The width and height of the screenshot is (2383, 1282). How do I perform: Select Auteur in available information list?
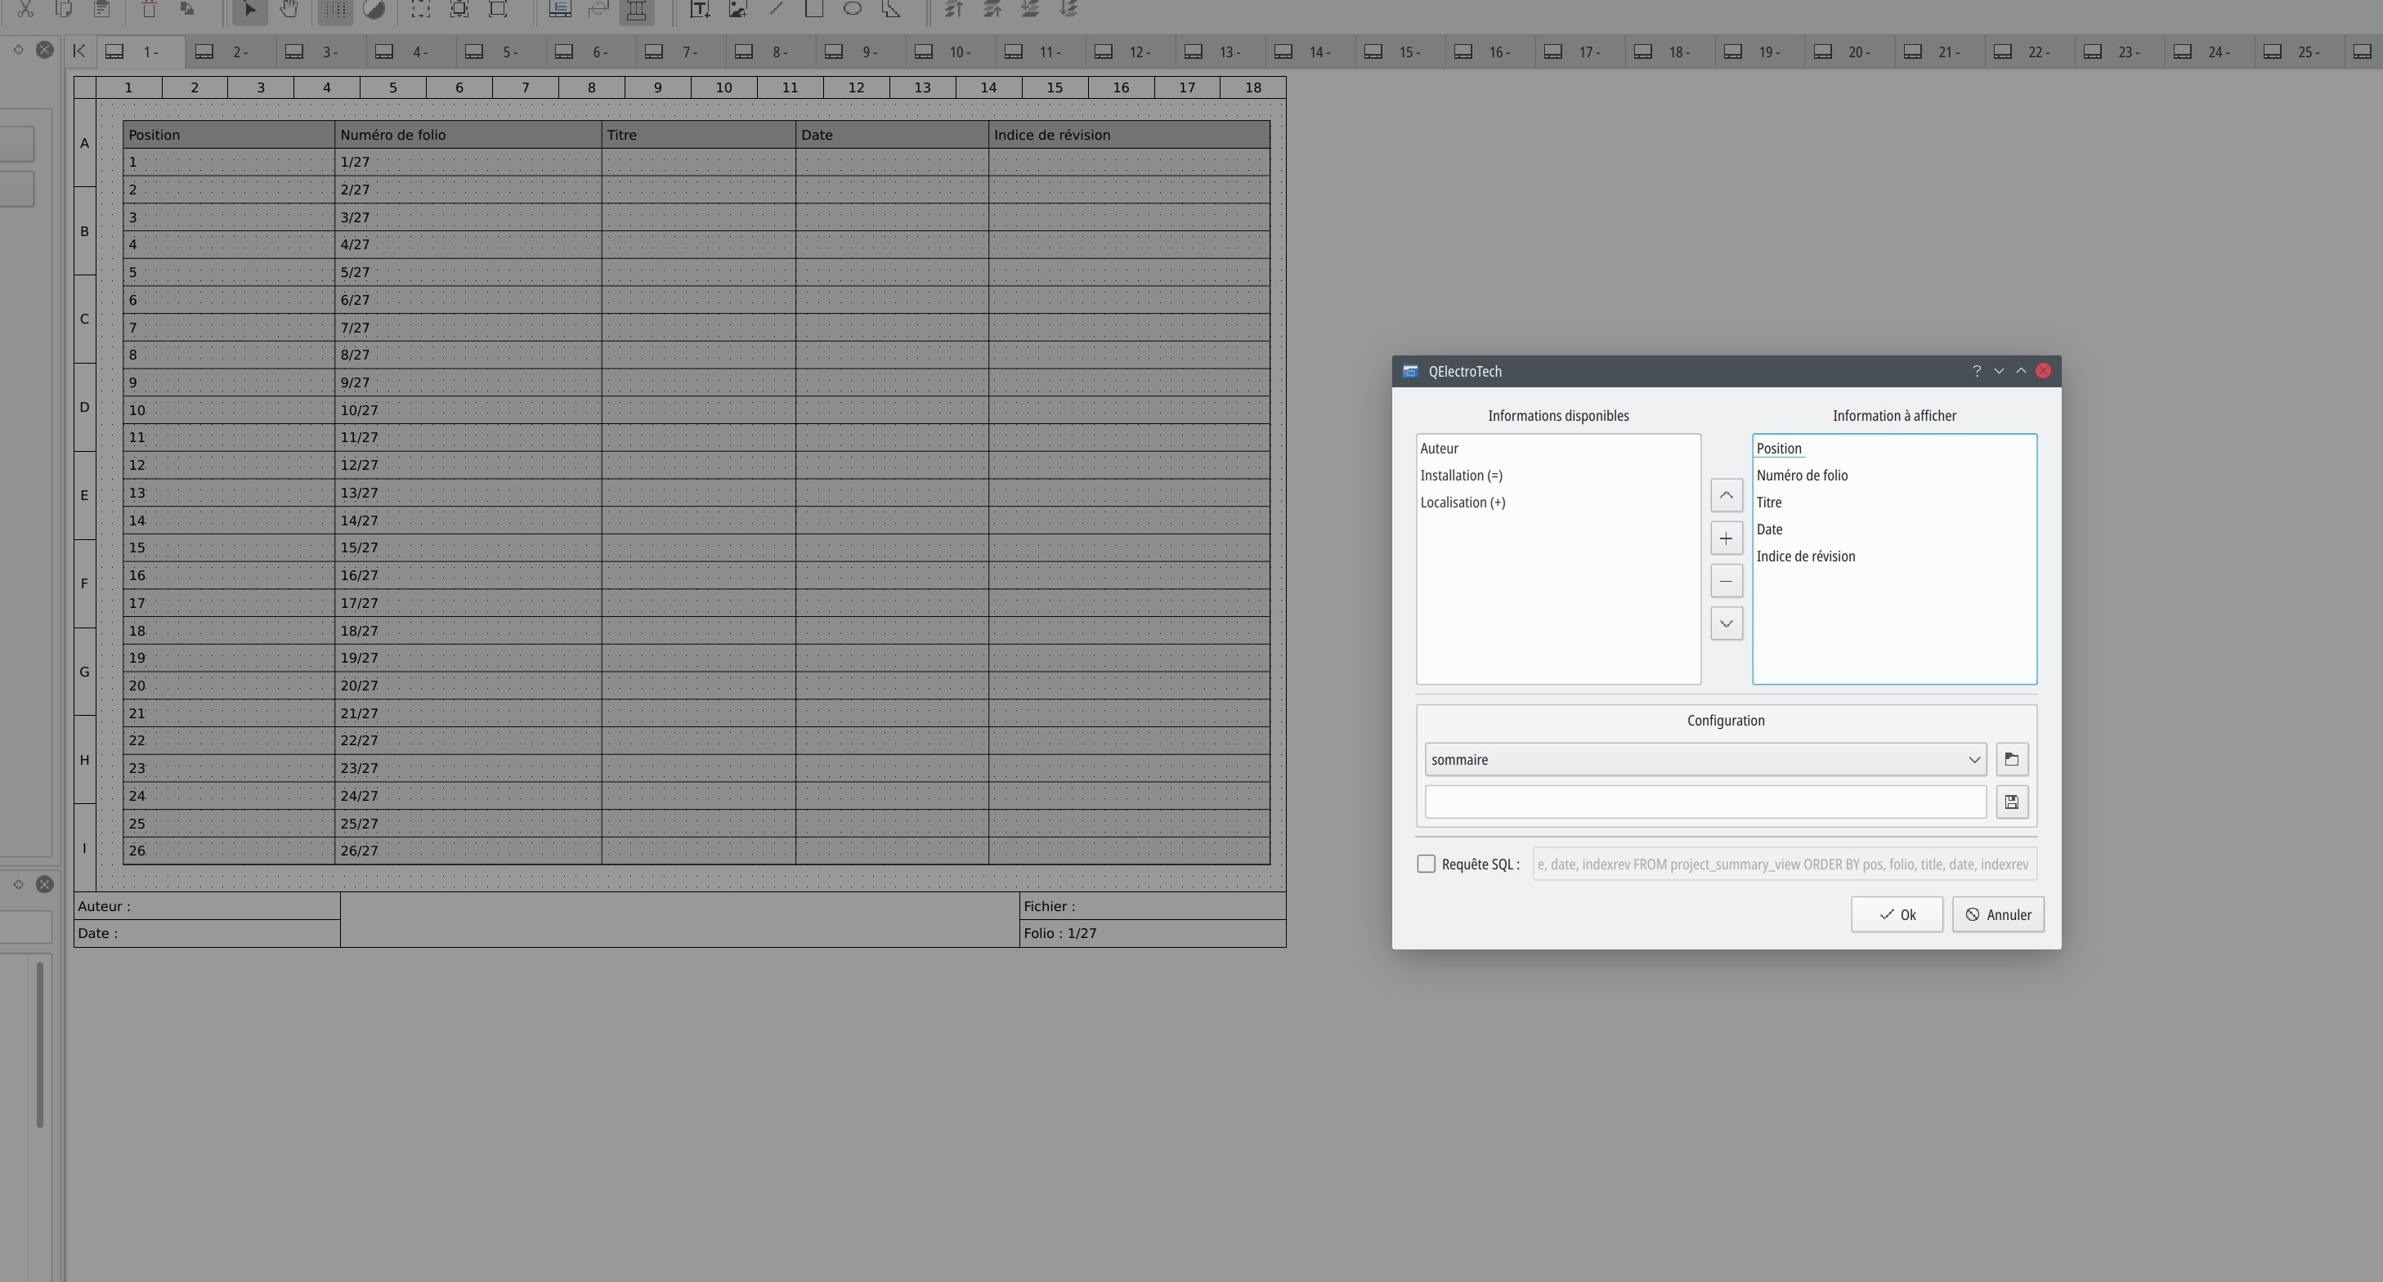(1439, 449)
